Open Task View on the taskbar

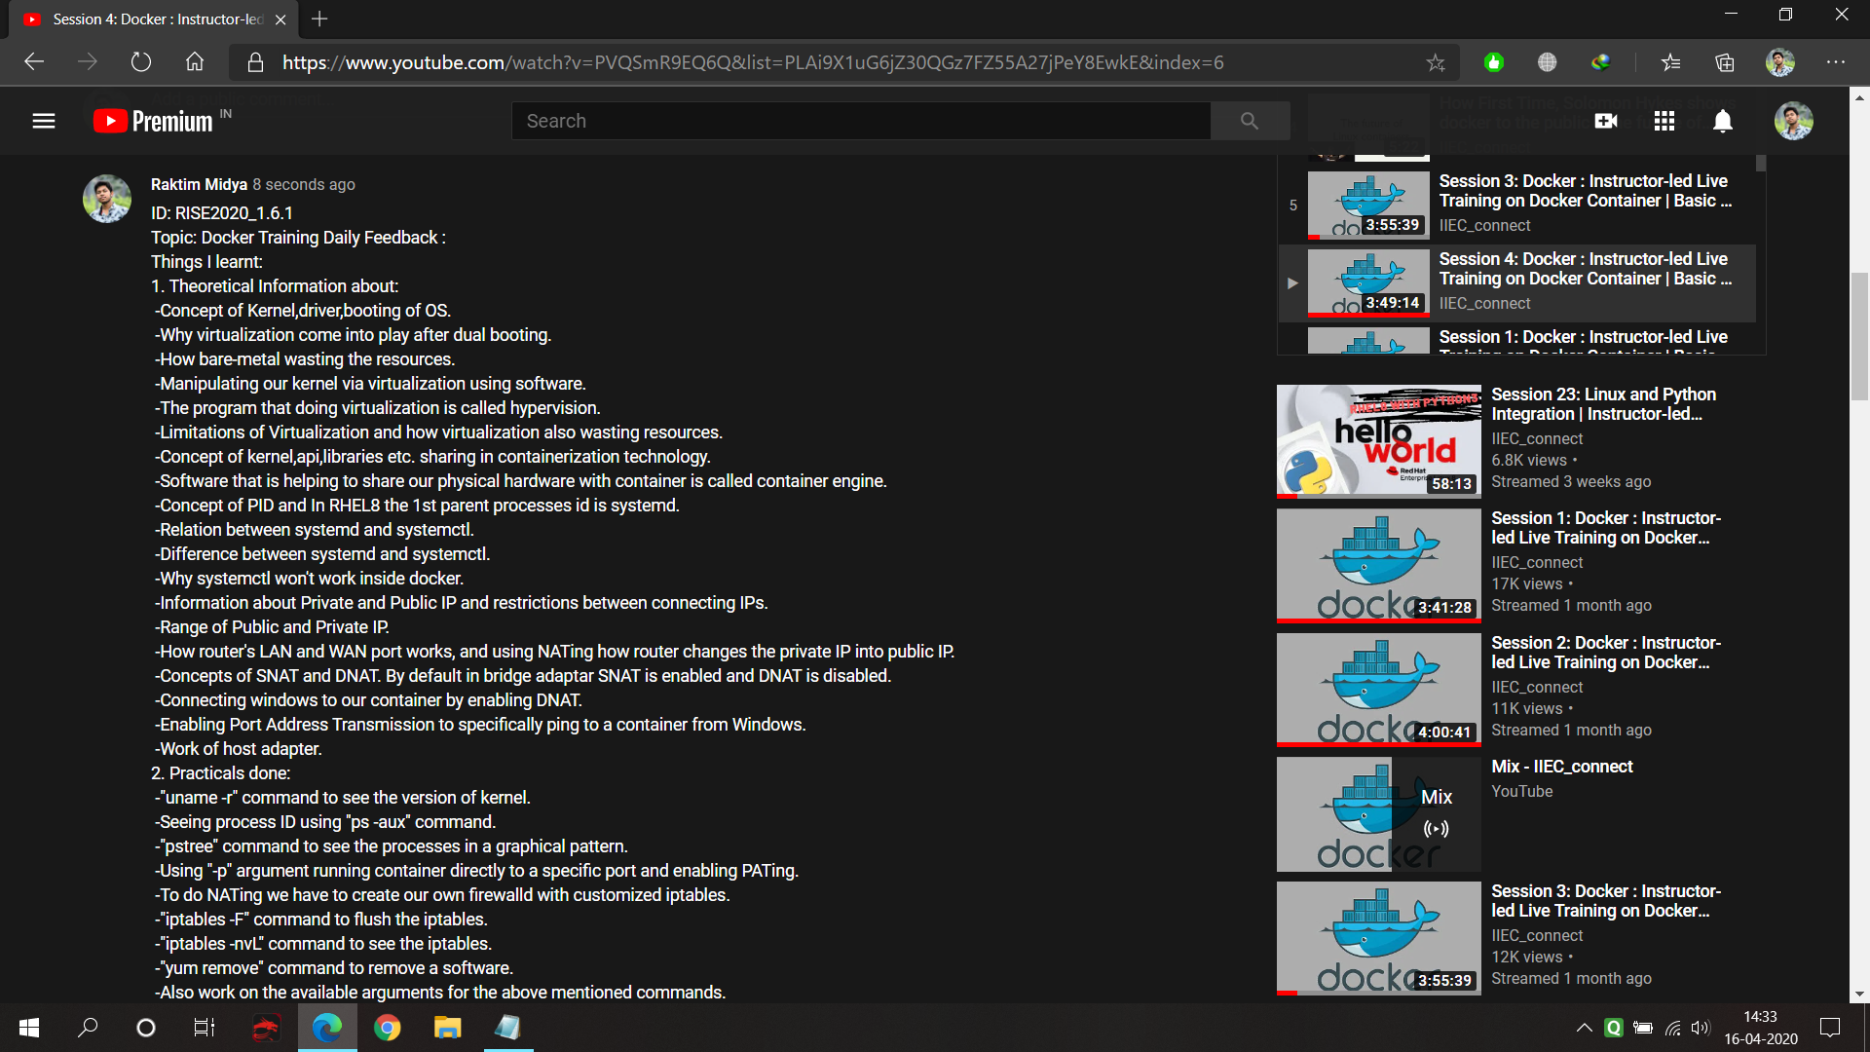[205, 1028]
